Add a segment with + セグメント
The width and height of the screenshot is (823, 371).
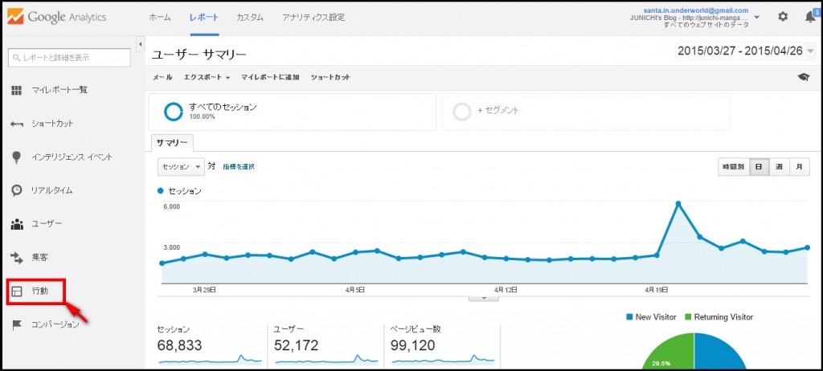498,111
